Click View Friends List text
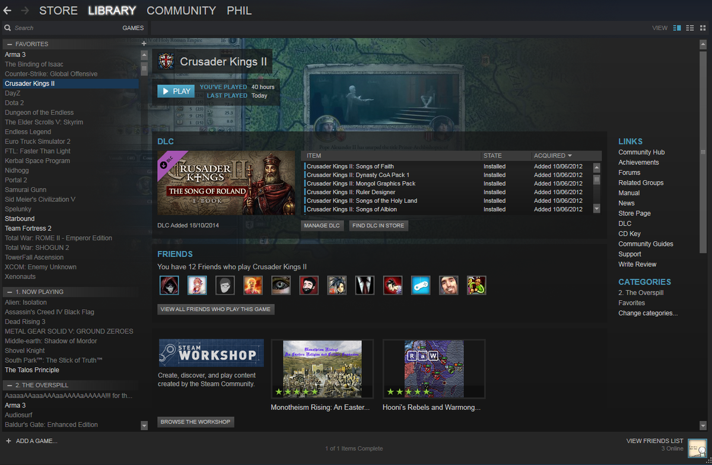712x465 pixels. [654, 441]
